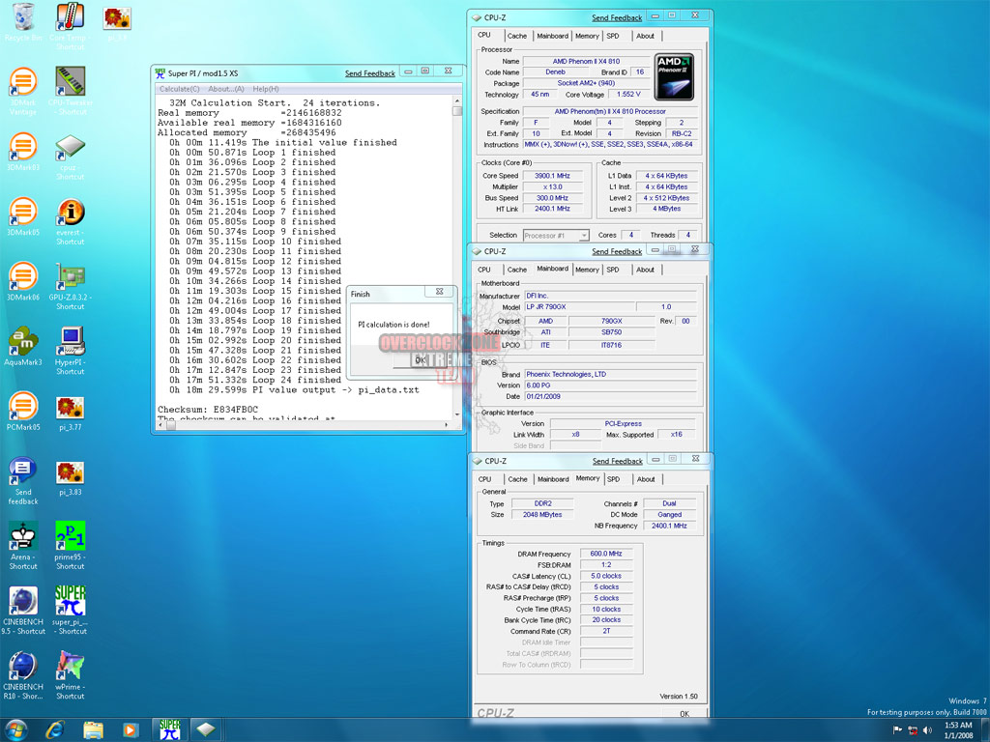
Task: Select Cache tab in top CPU-Z window
Action: 516,36
